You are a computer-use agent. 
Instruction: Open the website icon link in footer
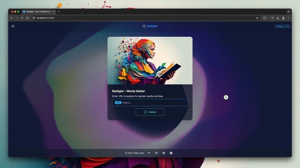(x=149, y=153)
